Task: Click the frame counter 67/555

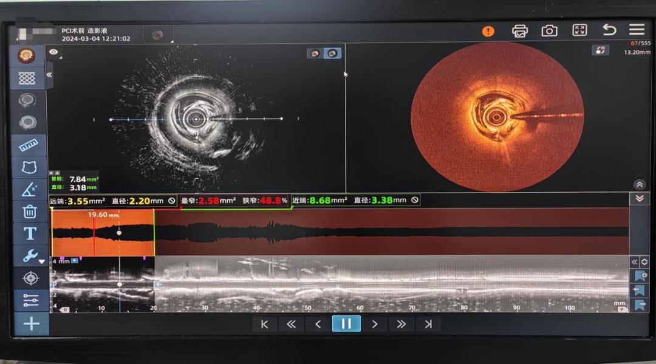Action: [641, 43]
